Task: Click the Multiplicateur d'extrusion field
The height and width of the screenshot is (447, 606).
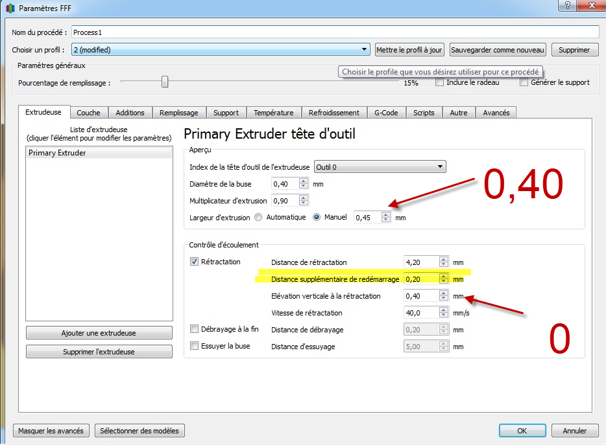Action: pos(285,201)
